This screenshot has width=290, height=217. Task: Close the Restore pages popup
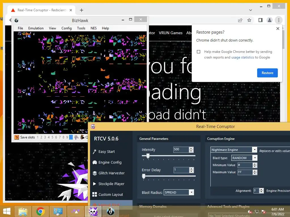[278, 29]
